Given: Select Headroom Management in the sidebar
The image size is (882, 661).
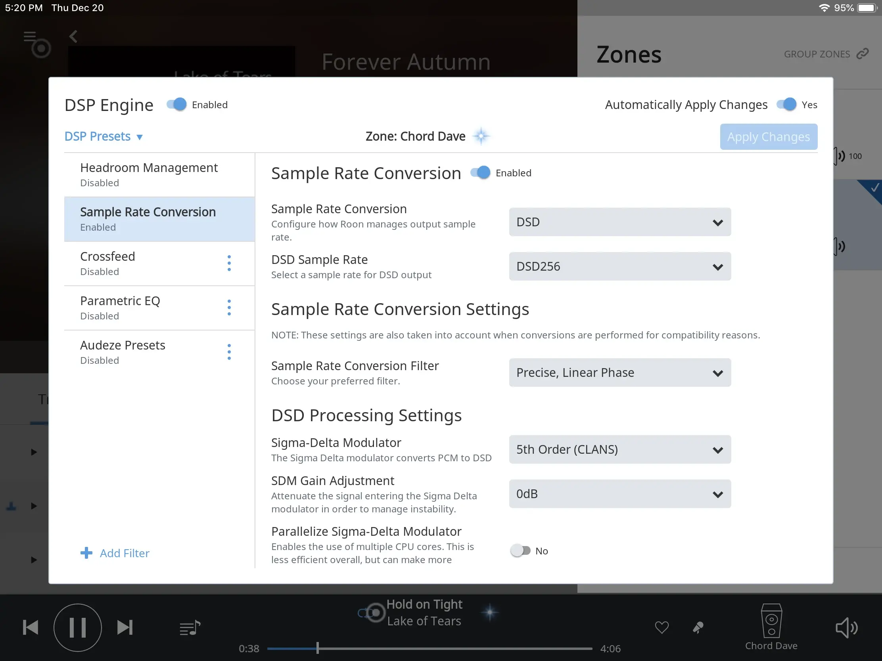Looking at the screenshot, I should click(159, 175).
